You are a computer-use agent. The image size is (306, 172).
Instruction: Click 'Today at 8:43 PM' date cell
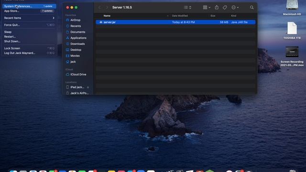183,22
